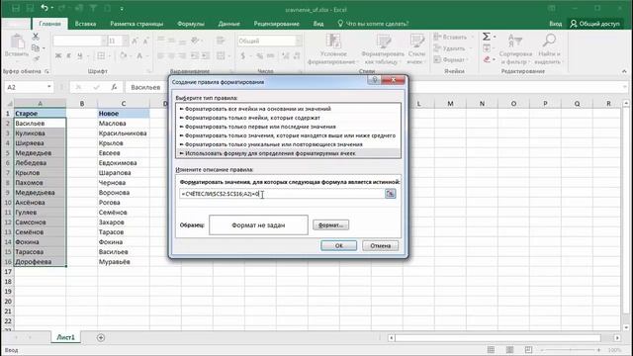This screenshot has height=356, width=633.
Task: Switch to the Главная tab
Action: pos(50,24)
